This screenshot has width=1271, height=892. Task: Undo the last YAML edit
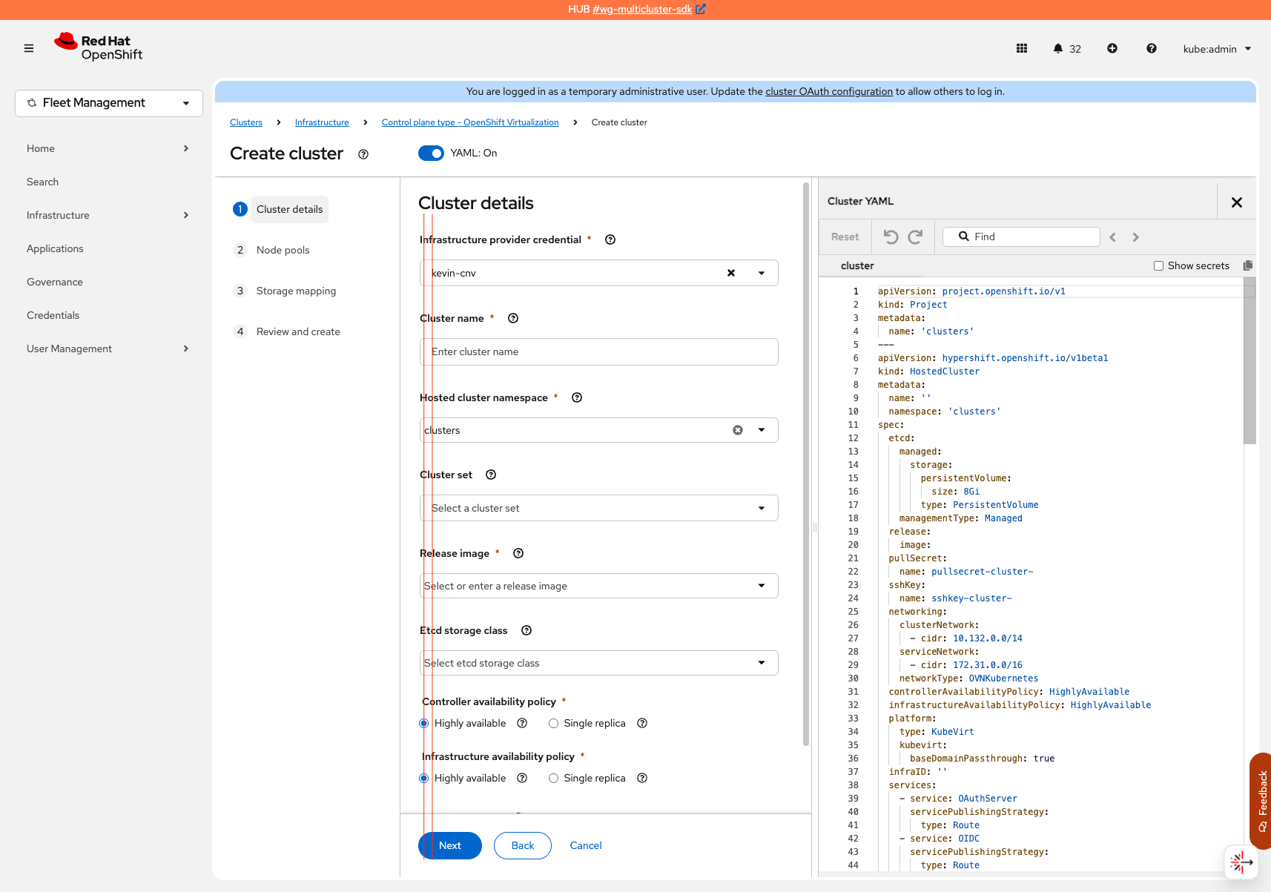click(x=891, y=237)
